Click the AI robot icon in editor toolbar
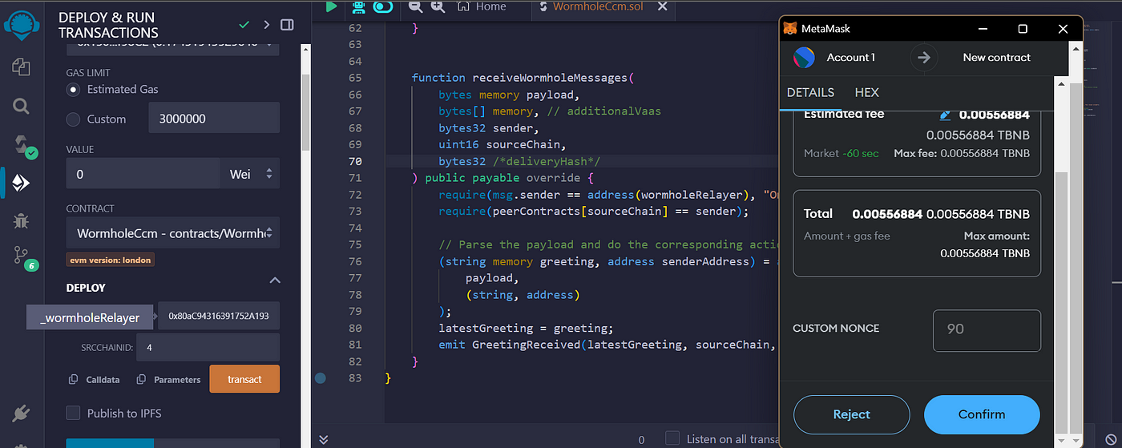 point(357,6)
